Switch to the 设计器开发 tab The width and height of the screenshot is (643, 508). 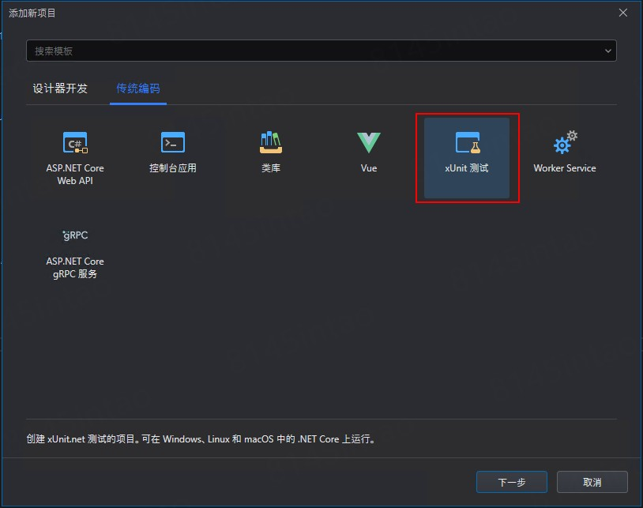pyautogui.click(x=60, y=88)
